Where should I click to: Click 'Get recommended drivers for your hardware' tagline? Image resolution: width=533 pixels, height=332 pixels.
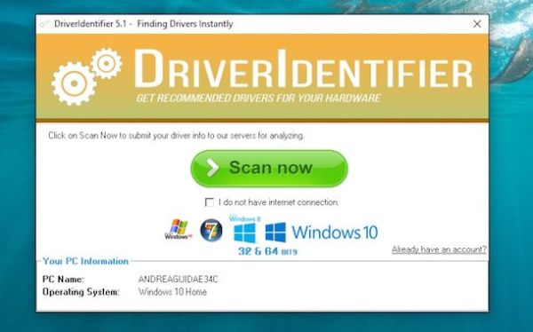pos(258,99)
